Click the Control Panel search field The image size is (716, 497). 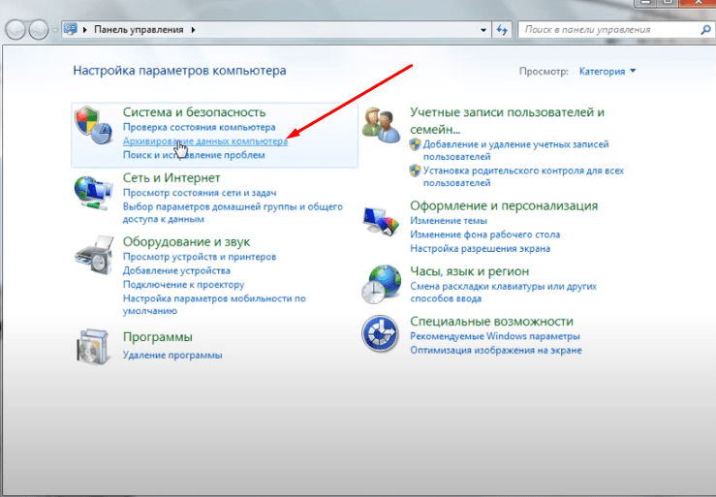click(601, 30)
